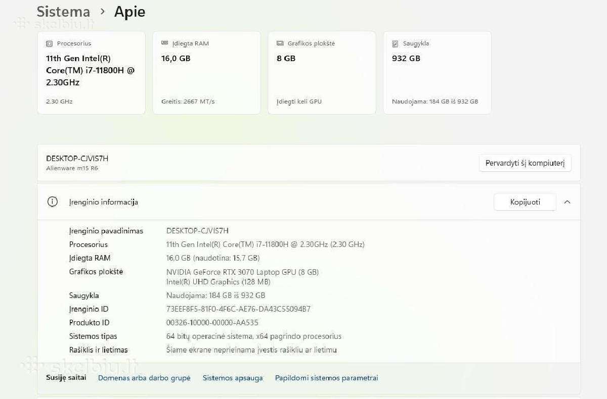607x399 pixels.
Task: Select Greitis: 2667 MT/s text
Action: click(x=188, y=102)
